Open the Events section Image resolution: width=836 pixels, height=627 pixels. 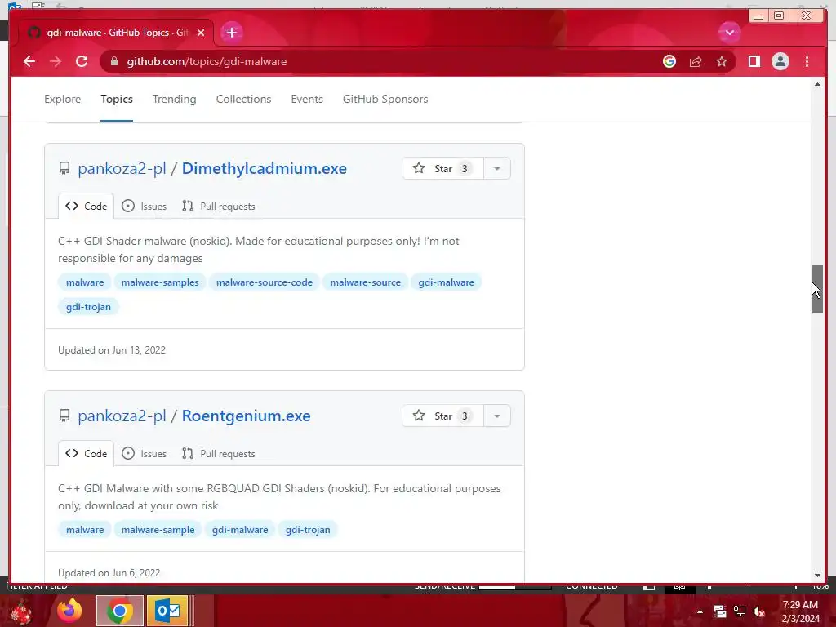(307, 99)
